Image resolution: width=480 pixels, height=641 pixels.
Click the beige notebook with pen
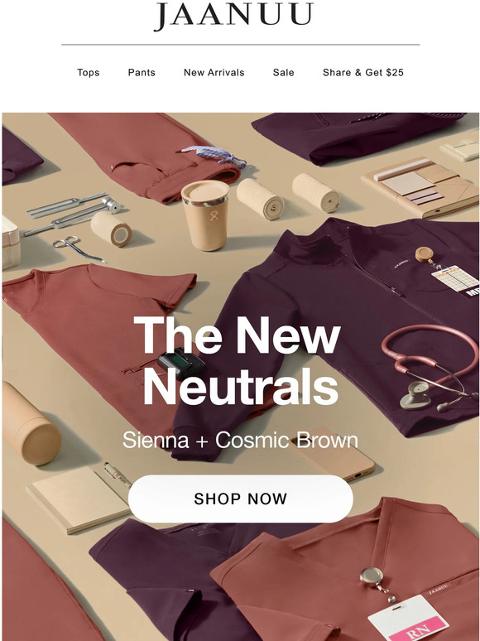tap(79, 499)
